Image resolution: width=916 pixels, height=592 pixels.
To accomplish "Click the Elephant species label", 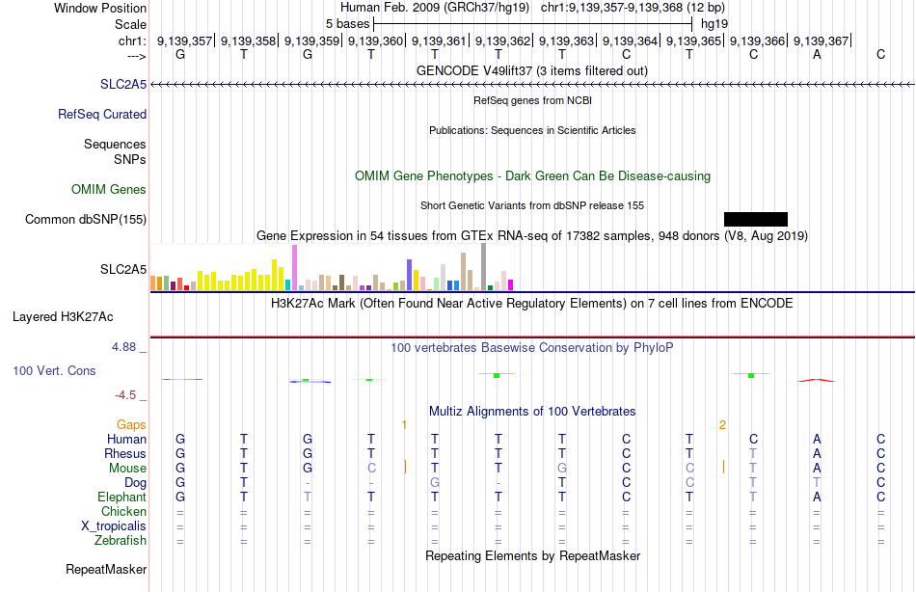I will (121, 497).
